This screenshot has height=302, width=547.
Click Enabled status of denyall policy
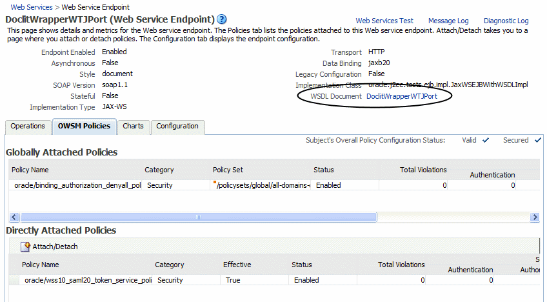click(328, 185)
